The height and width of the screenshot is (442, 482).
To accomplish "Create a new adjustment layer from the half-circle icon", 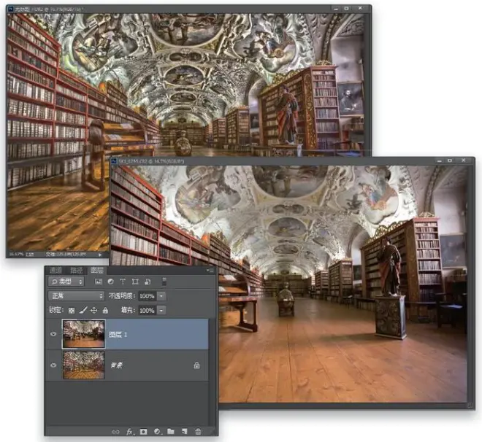I will pyautogui.click(x=157, y=432).
